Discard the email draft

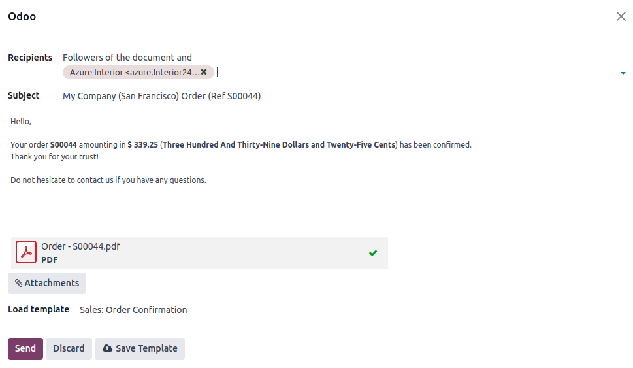(x=69, y=348)
